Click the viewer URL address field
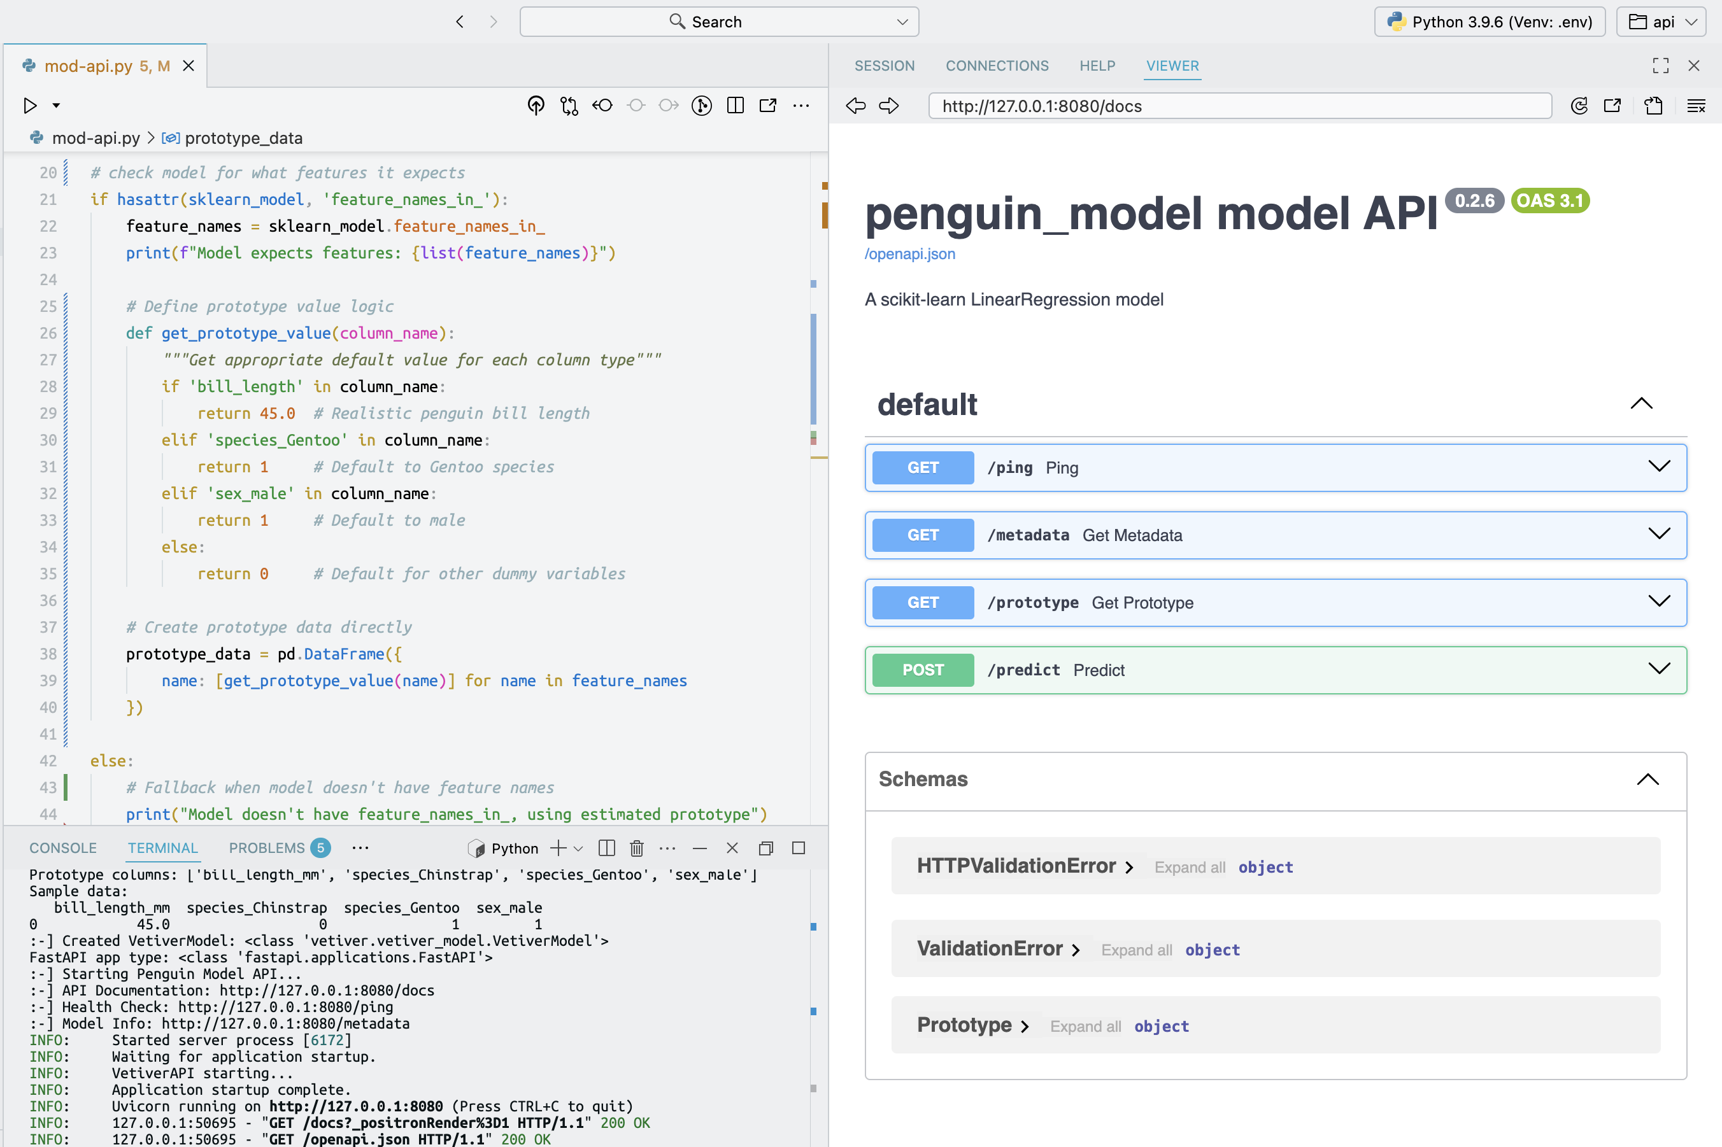Viewport: 1722px width, 1147px height. pyautogui.click(x=1239, y=106)
